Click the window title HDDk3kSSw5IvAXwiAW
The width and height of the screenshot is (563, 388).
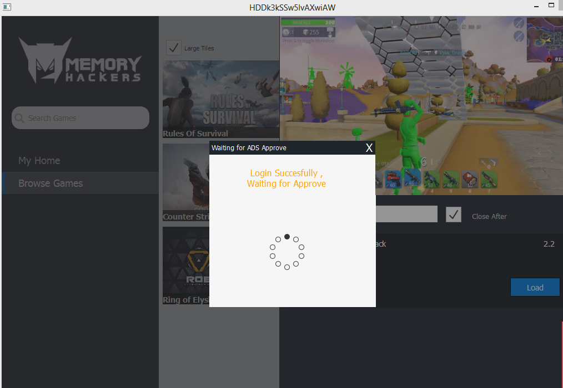click(292, 8)
